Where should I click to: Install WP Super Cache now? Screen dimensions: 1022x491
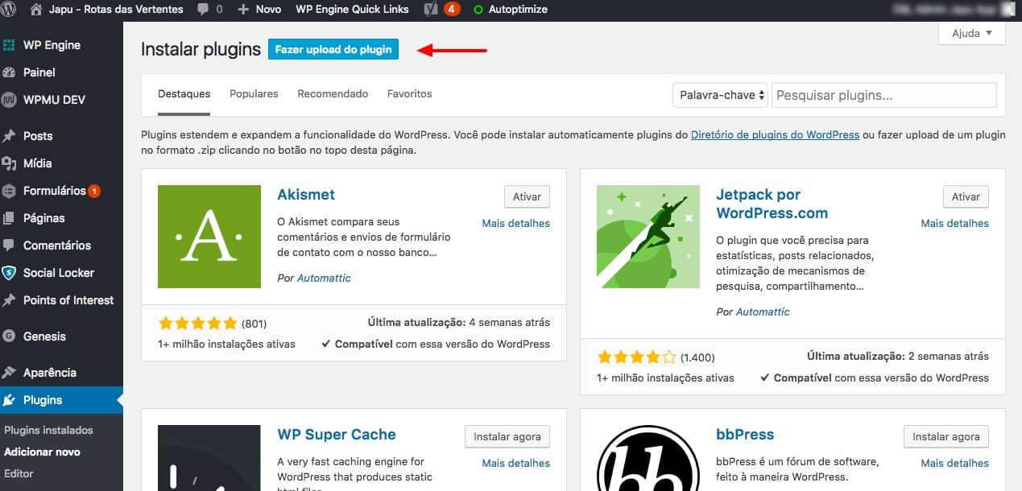tap(507, 436)
